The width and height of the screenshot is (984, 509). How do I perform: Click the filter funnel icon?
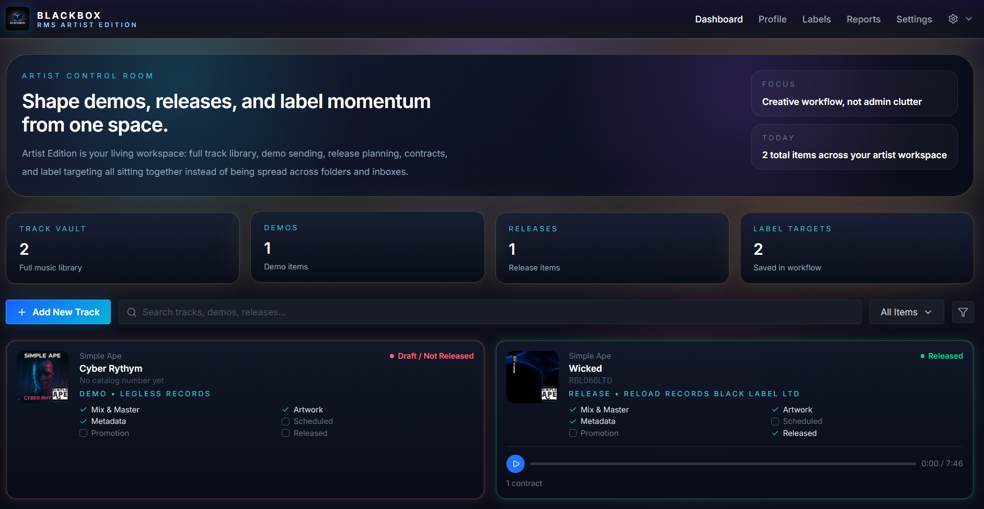(963, 312)
